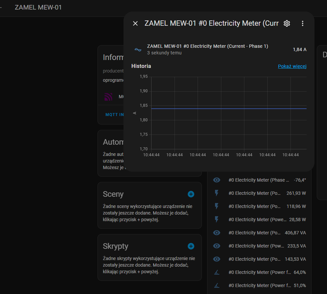Screen dimensions: 327x294
Task: Add a new scene with Sceny plus button
Action: [x=191, y=194]
